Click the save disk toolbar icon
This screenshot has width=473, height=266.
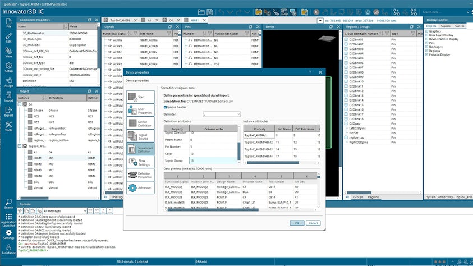(210, 12)
